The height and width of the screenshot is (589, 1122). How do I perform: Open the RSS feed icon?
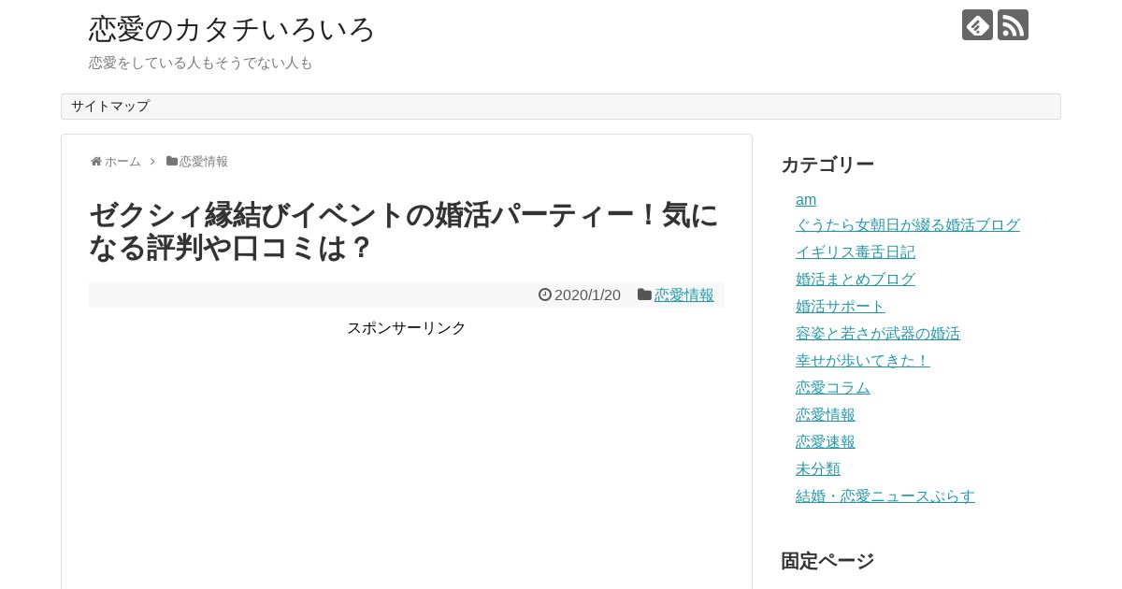point(1013,25)
